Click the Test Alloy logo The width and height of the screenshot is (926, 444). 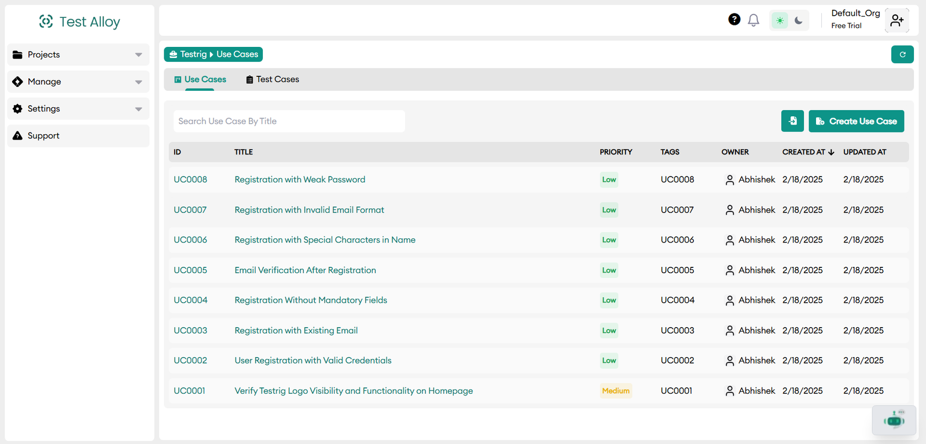pos(79,21)
